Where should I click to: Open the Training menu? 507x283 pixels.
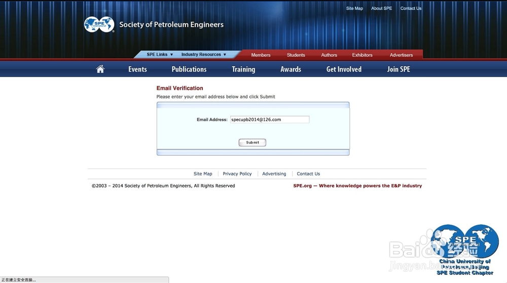[243, 69]
